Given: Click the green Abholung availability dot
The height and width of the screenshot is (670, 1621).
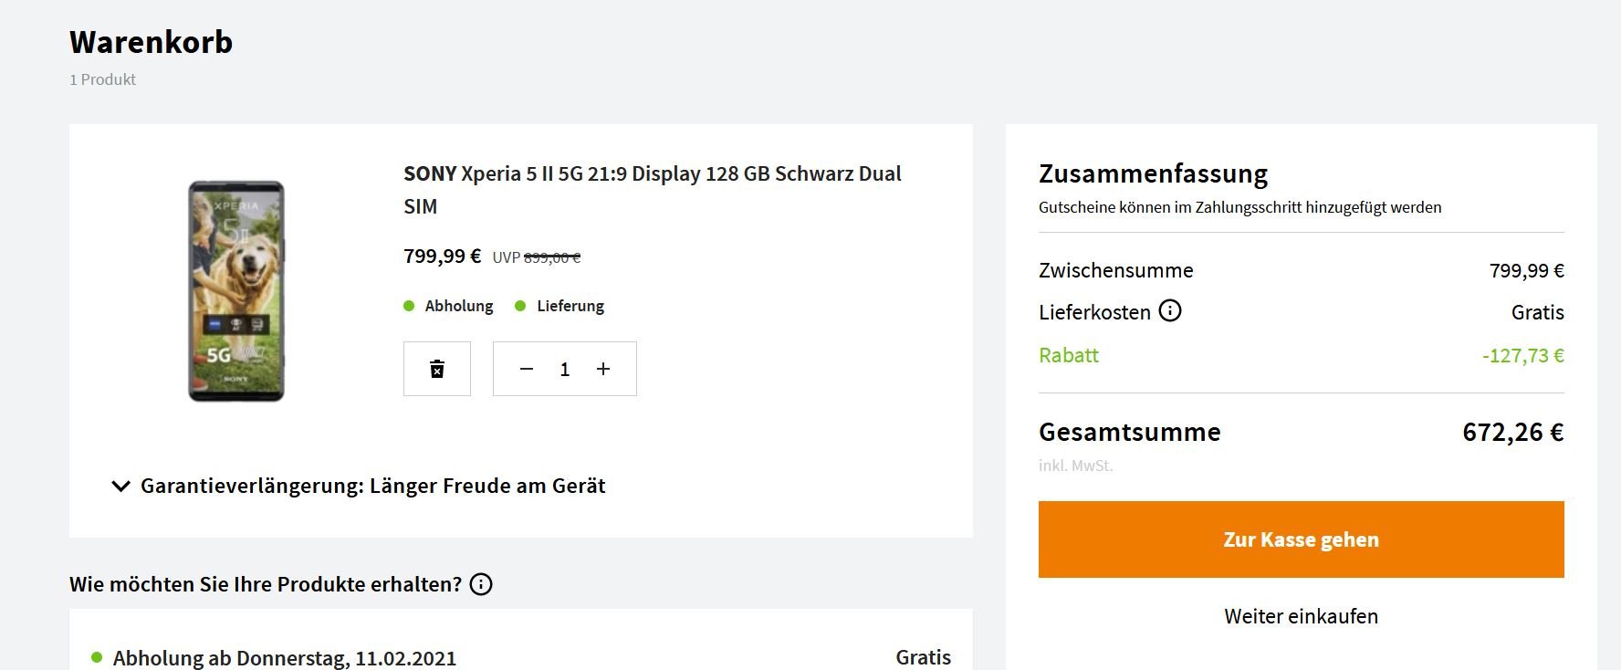Looking at the screenshot, I should (409, 306).
